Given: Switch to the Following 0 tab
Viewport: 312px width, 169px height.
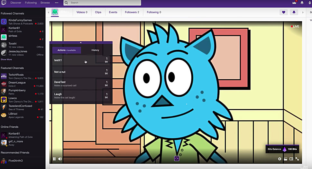Looking at the screenshot, I should [154, 12].
